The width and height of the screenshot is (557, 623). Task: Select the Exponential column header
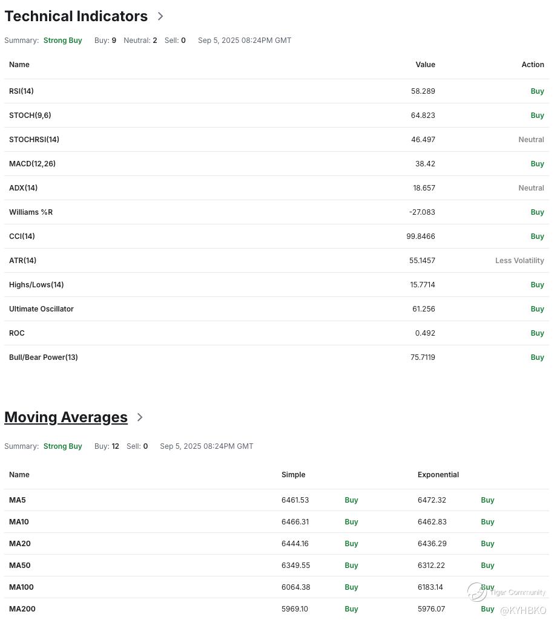tap(438, 475)
